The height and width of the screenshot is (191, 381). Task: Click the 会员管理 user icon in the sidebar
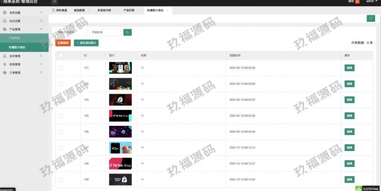click(4, 56)
